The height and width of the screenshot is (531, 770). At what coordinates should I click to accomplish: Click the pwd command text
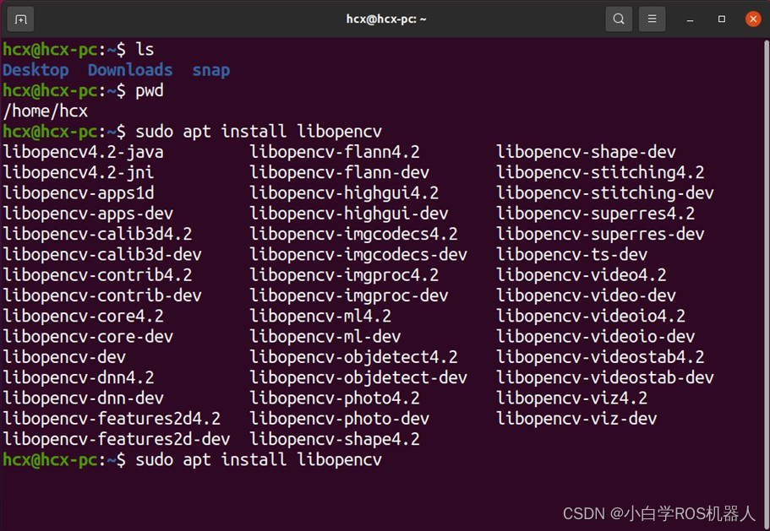[150, 90]
